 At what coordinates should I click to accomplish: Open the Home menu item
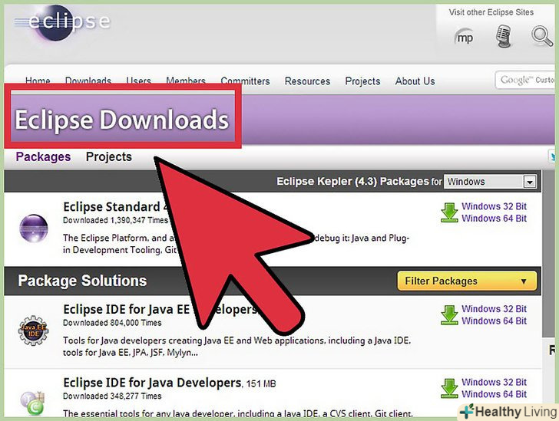38,81
